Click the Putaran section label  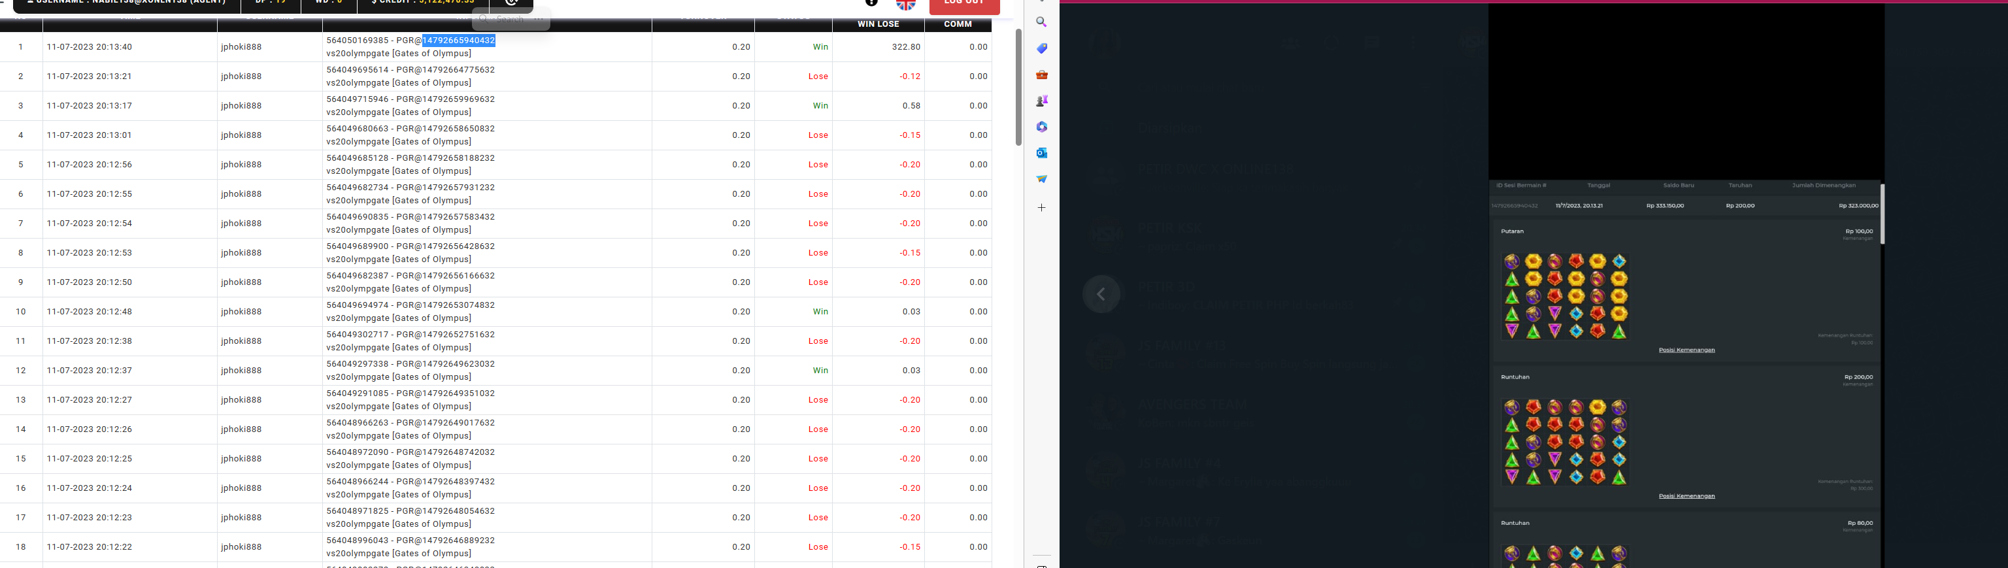coord(1511,231)
